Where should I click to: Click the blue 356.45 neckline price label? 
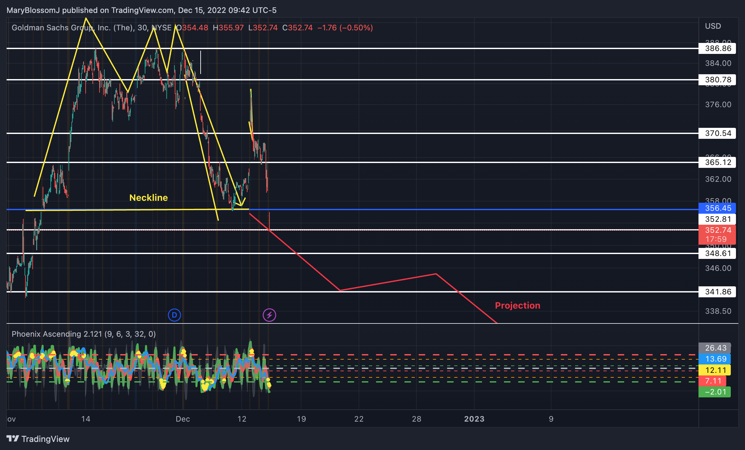click(717, 208)
